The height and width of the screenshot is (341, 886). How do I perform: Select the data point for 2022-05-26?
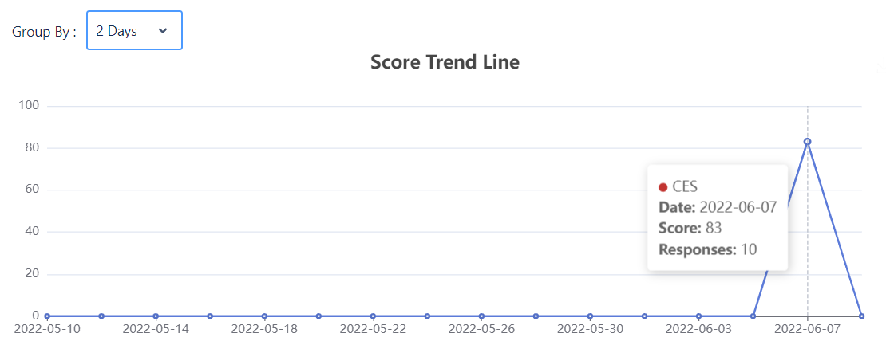[x=481, y=316]
